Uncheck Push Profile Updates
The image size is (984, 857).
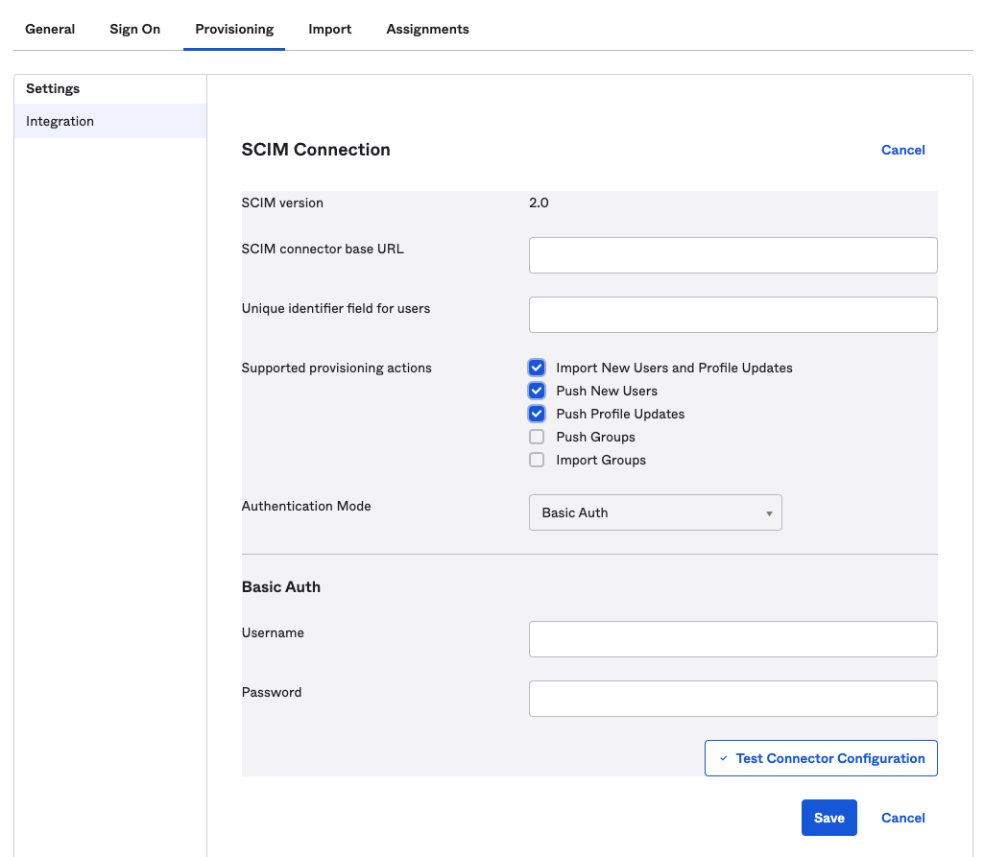(536, 413)
